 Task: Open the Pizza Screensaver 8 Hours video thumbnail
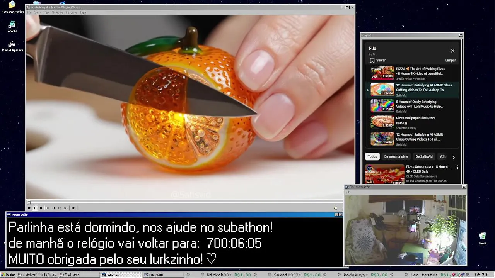coord(385,175)
